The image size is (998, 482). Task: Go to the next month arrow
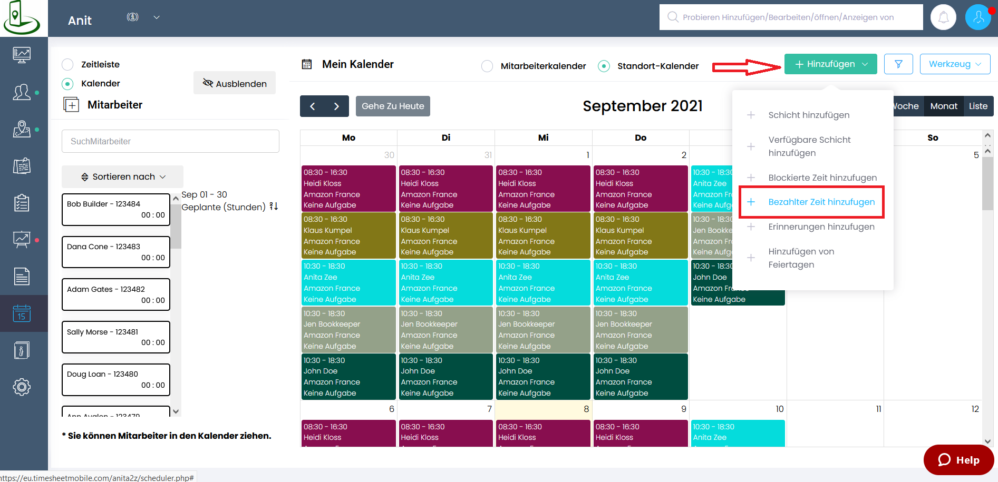click(337, 106)
